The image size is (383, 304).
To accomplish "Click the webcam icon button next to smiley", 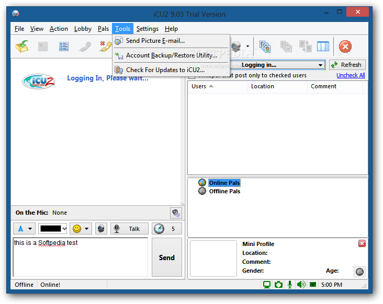I will click(101, 229).
